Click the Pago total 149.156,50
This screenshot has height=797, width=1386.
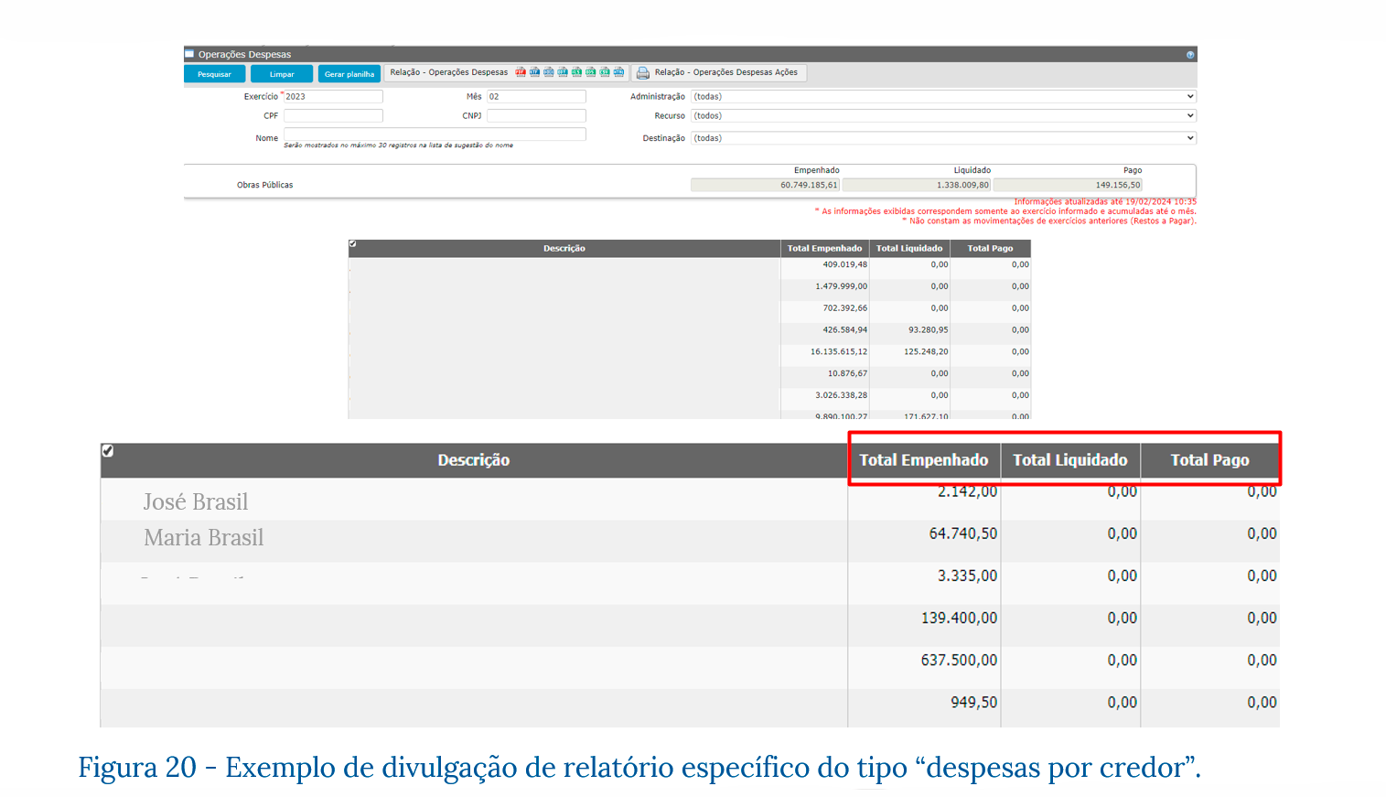tap(1068, 185)
